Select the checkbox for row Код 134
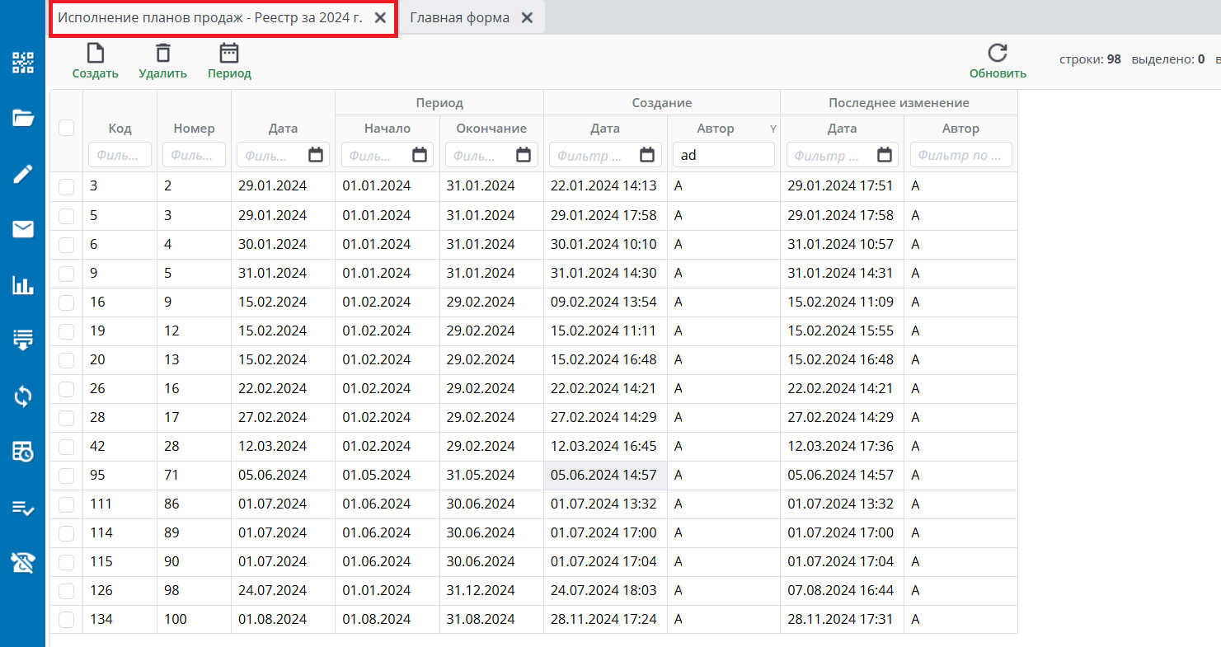 67,620
